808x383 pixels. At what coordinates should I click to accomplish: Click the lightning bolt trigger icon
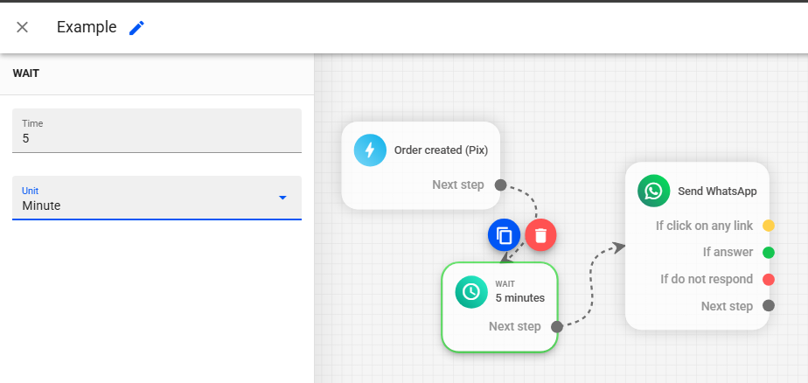370,150
